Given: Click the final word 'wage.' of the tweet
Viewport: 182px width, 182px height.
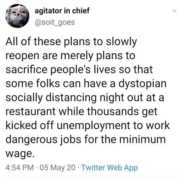Looking at the screenshot, I should 20,154.
